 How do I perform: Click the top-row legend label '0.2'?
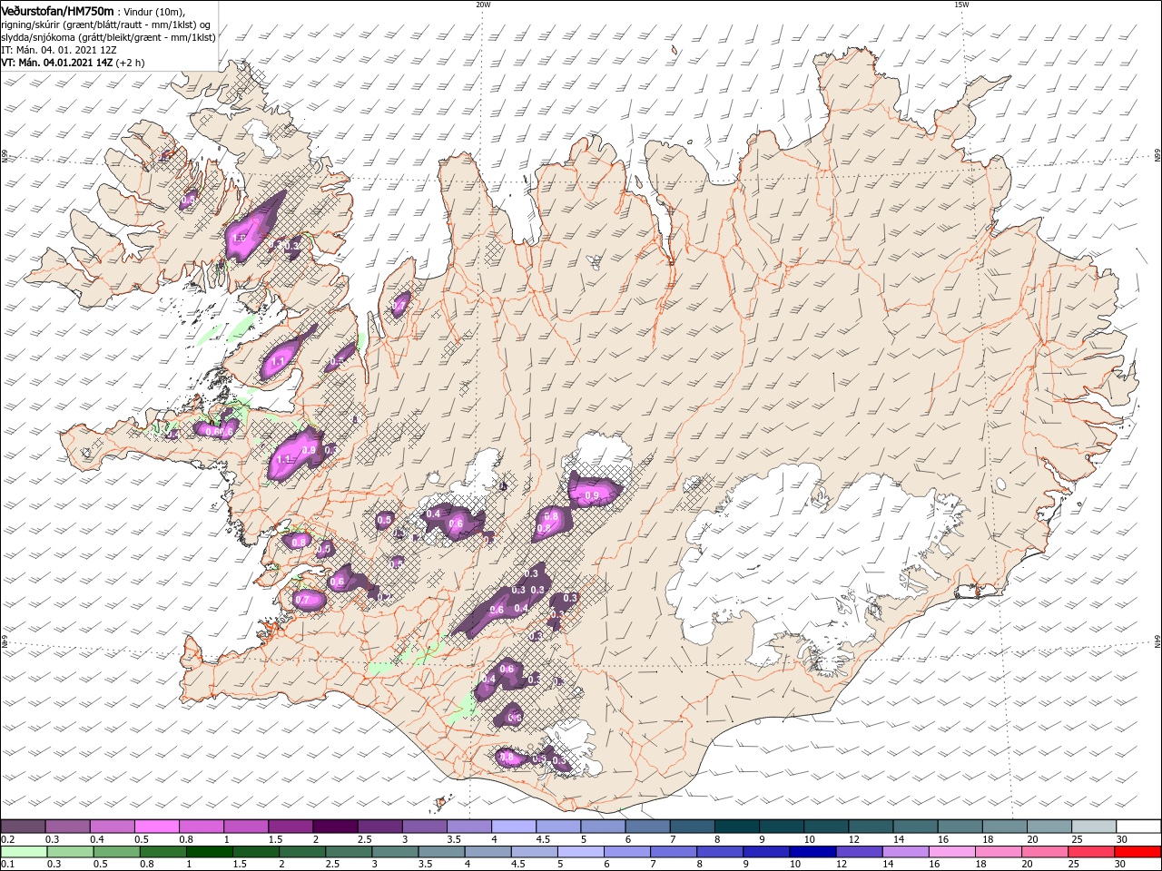tap(7, 839)
